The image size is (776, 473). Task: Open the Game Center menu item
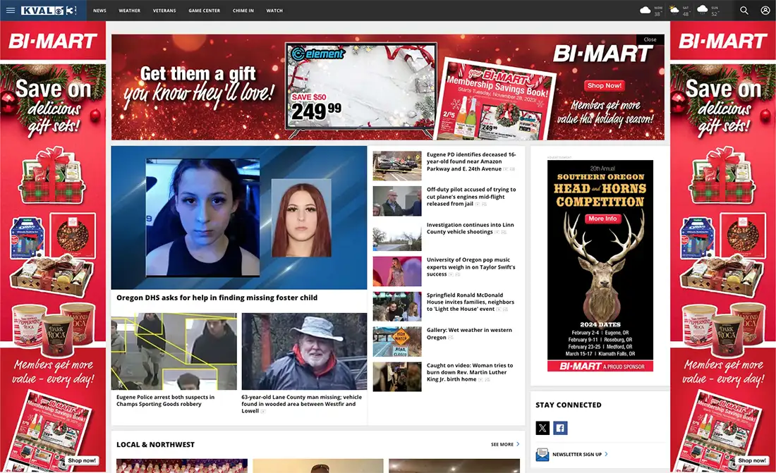[204, 11]
